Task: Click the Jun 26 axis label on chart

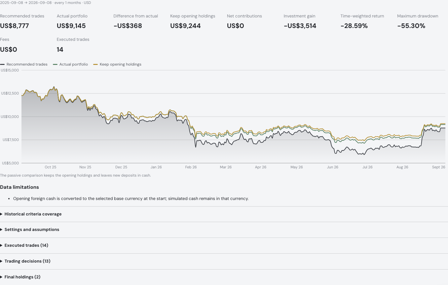Action: pyautogui.click(x=333, y=167)
